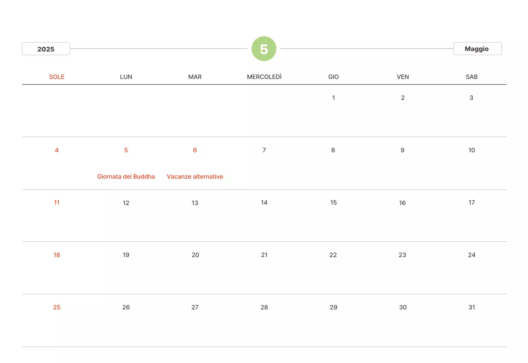
Task: Select Sunday May 4
Action: click(57, 150)
